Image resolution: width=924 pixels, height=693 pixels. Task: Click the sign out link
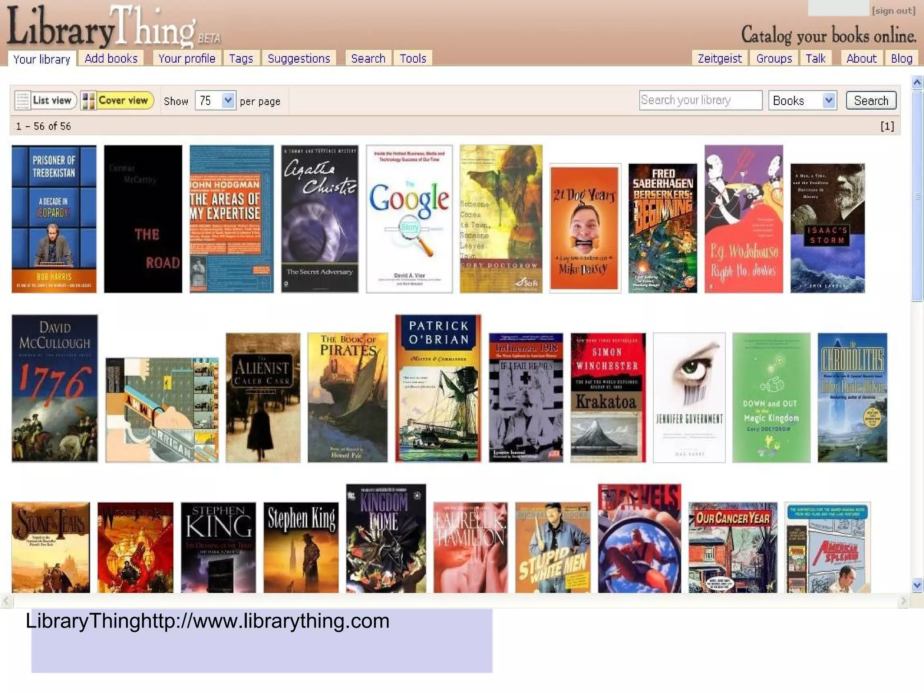click(x=893, y=10)
